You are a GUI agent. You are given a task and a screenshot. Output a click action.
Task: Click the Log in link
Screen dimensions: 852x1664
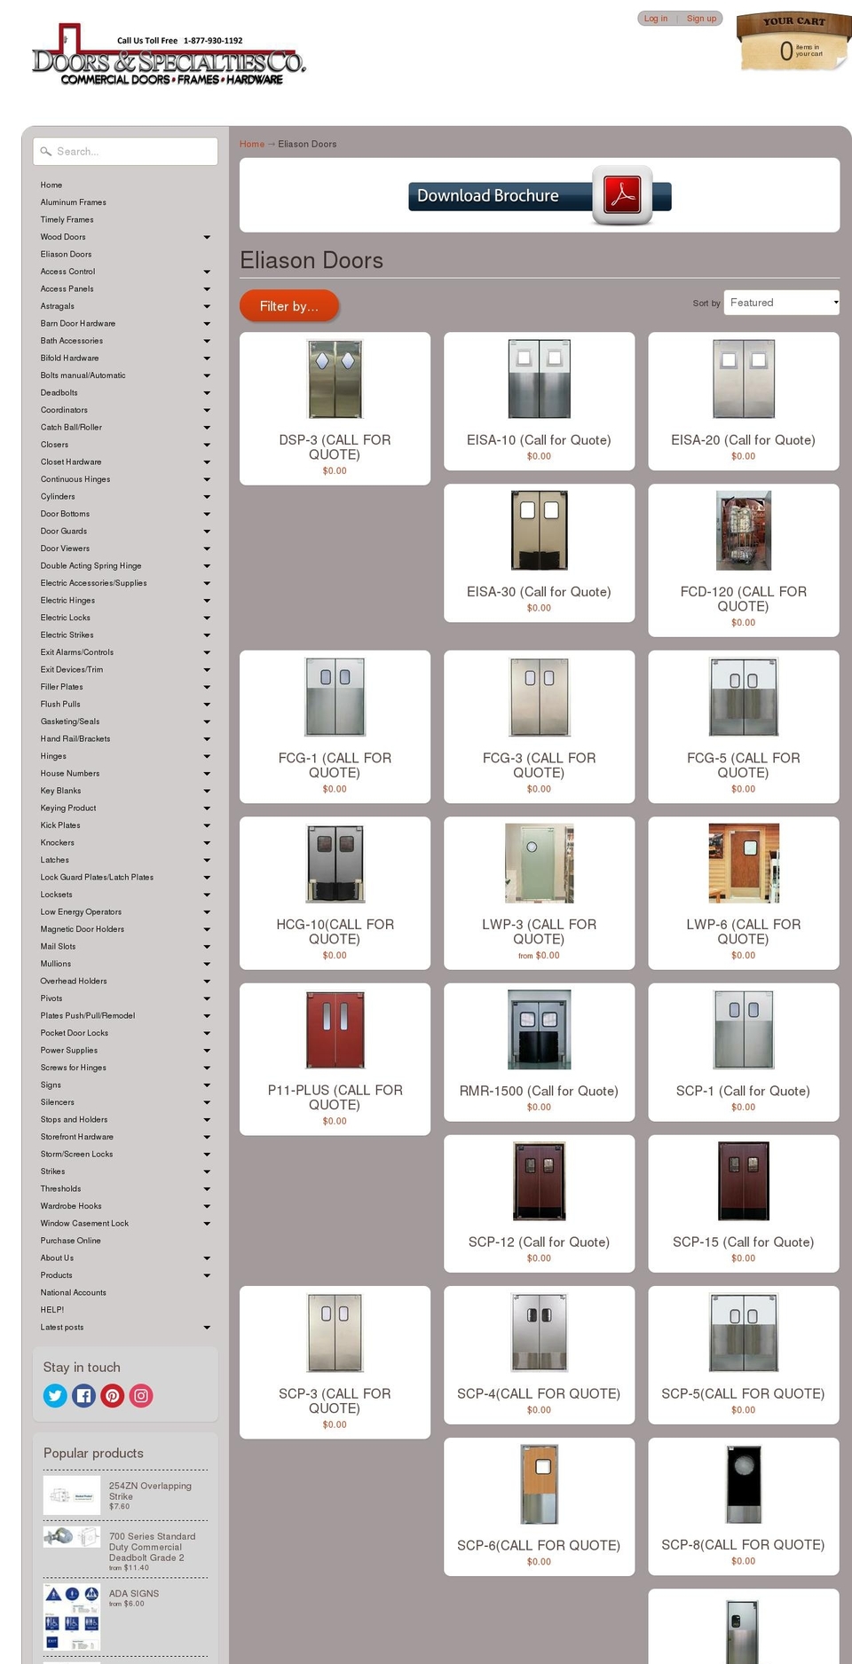[x=656, y=19]
